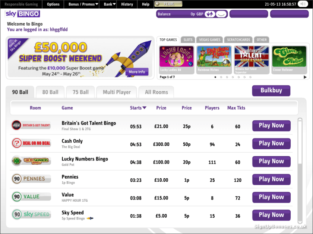Screen dimensions: 313x234
Task: Open Lucky Ladies 88 game thumbnail
Action: [177, 59]
